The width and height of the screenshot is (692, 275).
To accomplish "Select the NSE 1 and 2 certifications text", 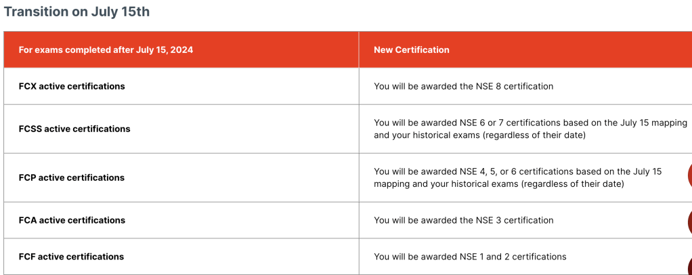I will pyautogui.click(x=470, y=257).
